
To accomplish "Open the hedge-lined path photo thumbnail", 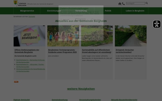I will pos(131,36).
